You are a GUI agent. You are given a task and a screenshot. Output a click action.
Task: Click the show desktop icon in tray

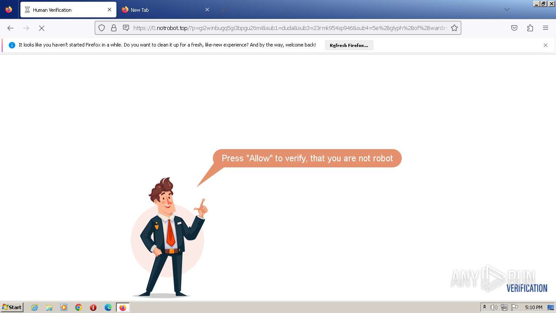pyautogui.click(x=551, y=307)
